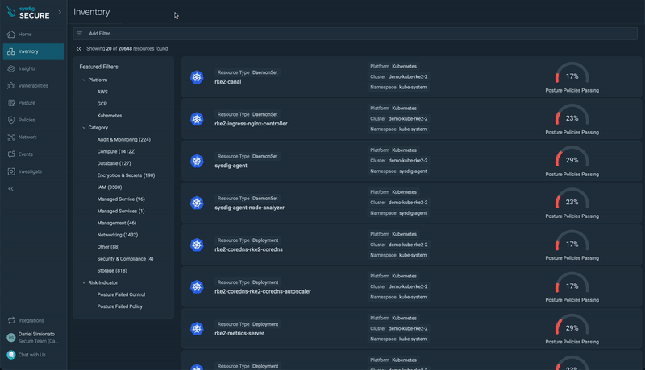Click the 29% posture gauge for rke2-metrics-server
This screenshot has width=645, height=370.
pyautogui.click(x=572, y=325)
